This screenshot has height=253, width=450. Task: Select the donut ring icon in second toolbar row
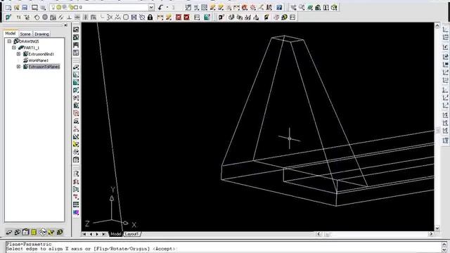[45, 18]
